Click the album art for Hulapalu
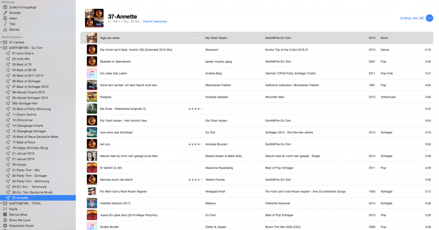 (x=92, y=97)
